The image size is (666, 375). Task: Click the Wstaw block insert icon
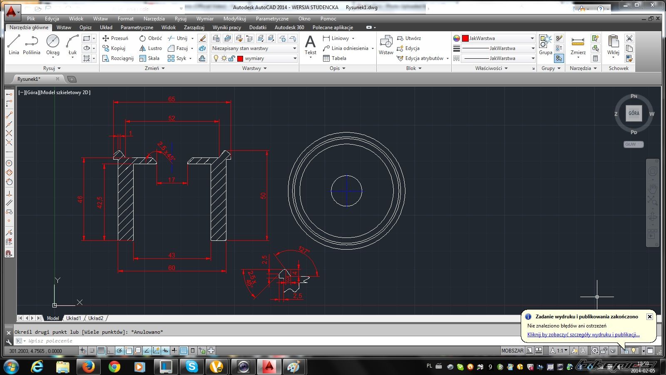[386, 41]
